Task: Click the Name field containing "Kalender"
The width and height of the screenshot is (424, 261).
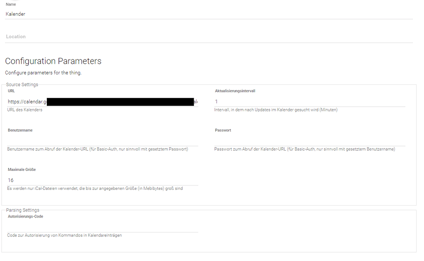Action: click(209, 14)
